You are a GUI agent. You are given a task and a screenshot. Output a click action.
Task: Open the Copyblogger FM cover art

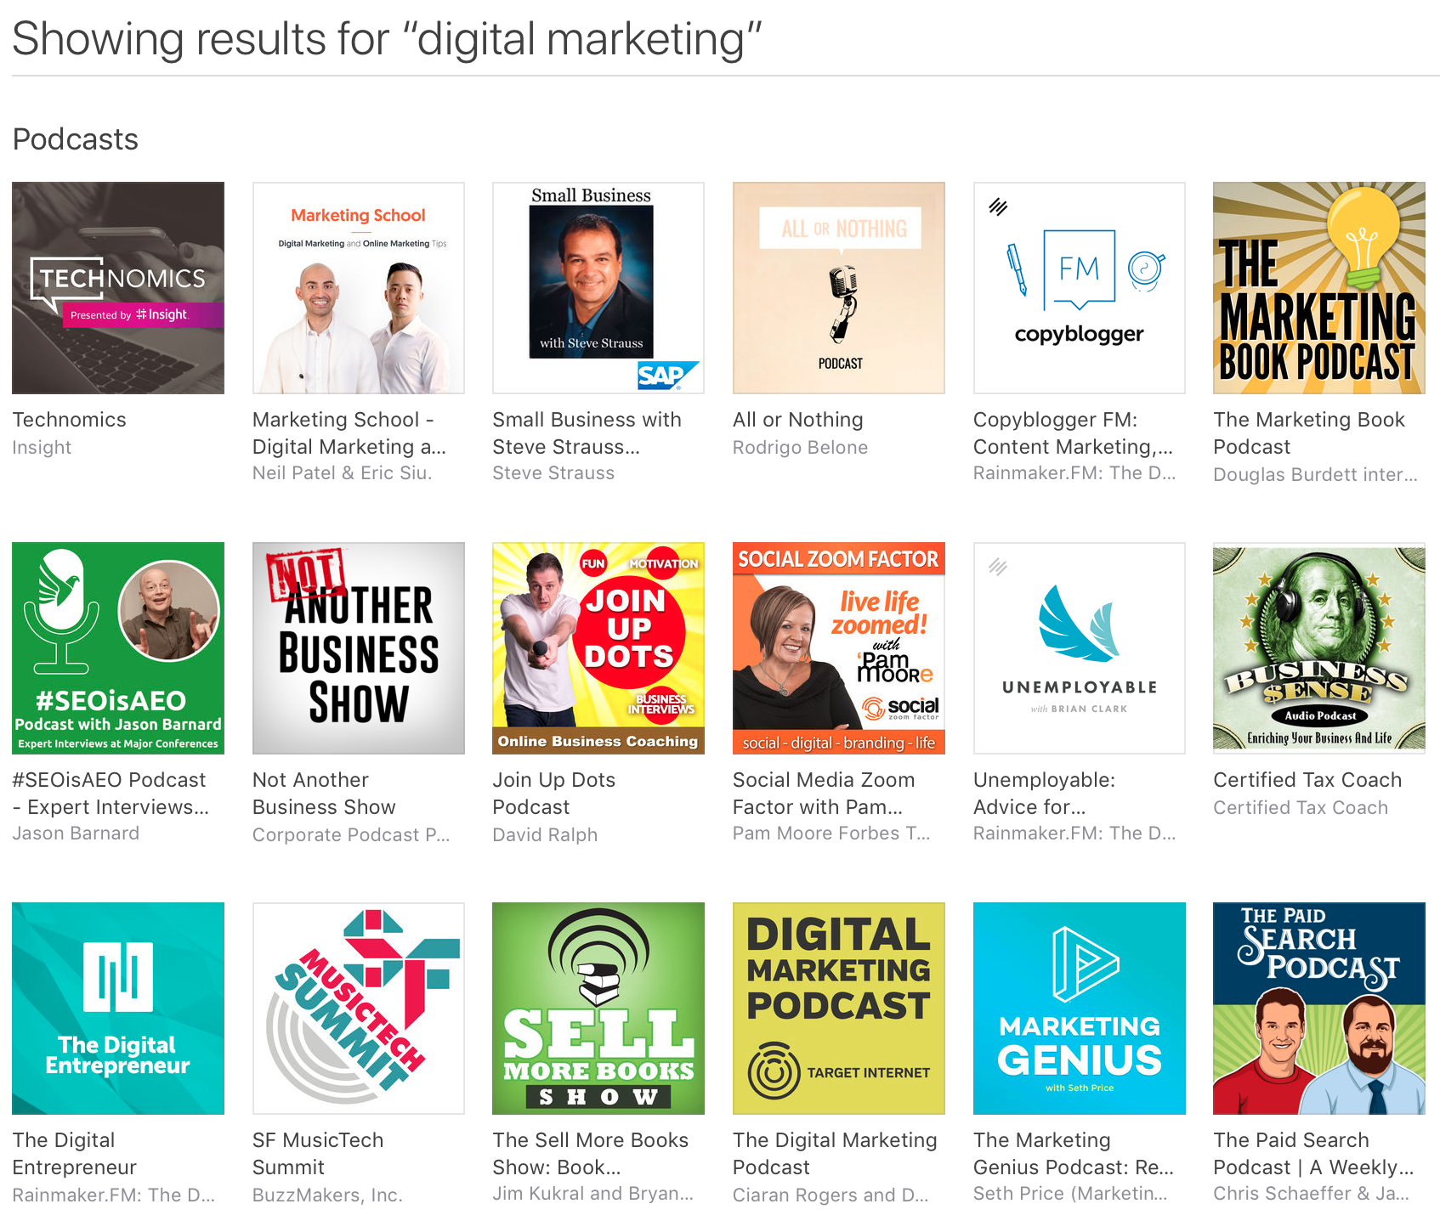pyautogui.click(x=1080, y=288)
